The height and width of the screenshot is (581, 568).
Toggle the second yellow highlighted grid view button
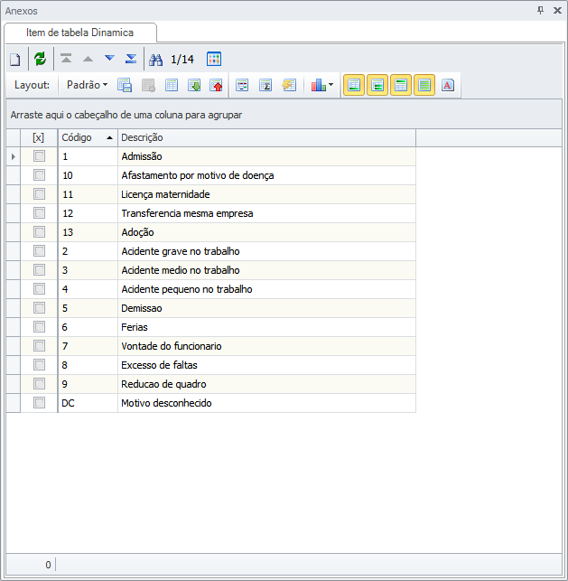click(377, 85)
